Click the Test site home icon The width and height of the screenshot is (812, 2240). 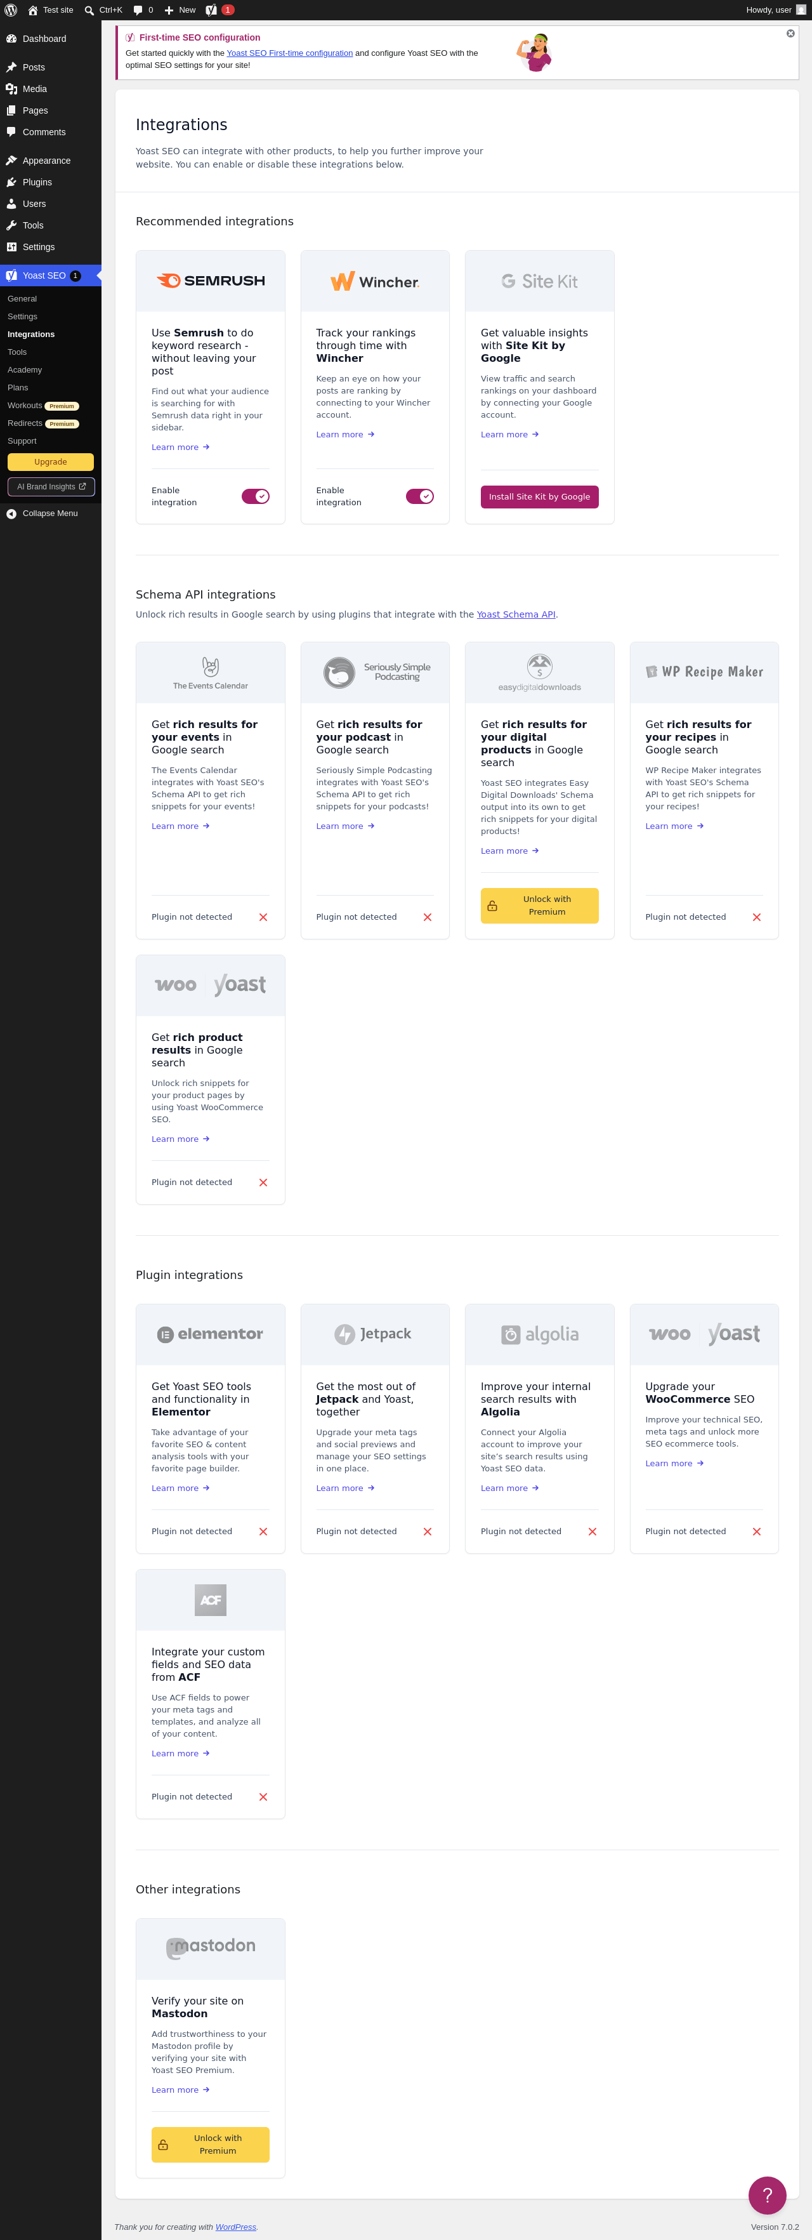pos(32,10)
